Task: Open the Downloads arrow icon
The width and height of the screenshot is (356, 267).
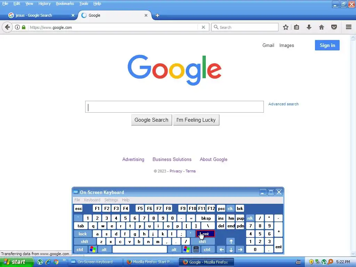Action: [x=309, y=27]
